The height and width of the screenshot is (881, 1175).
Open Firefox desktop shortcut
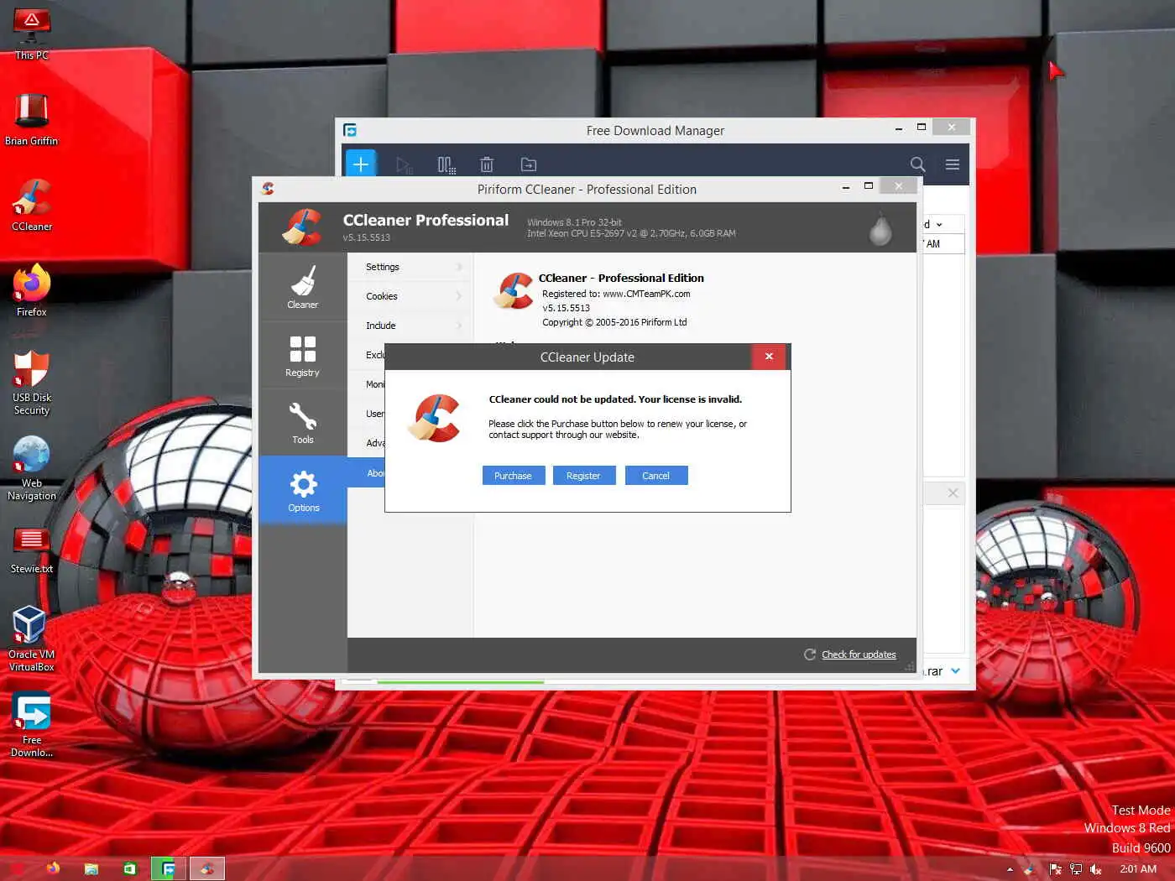click(x=32, y=290)
